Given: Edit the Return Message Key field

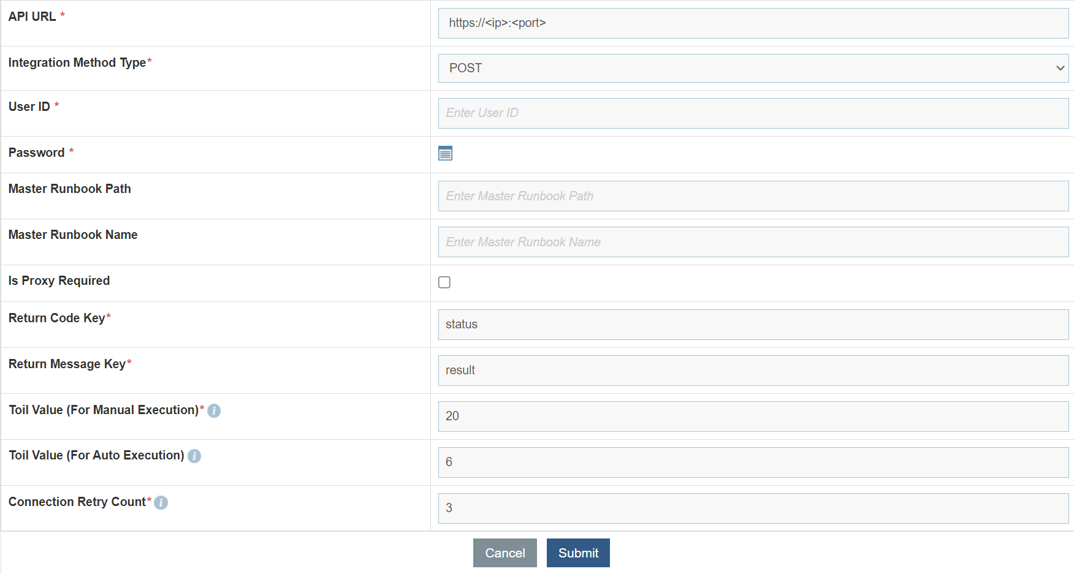Looking at the screenshot, I should click(753, 371).
